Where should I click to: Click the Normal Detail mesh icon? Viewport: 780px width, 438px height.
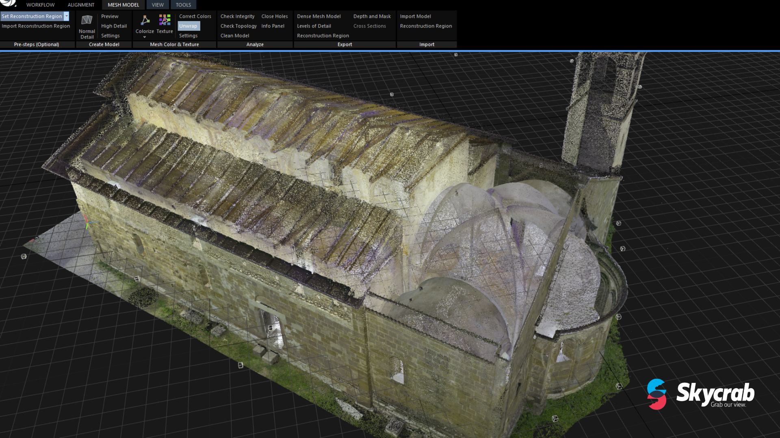tap(87, 20)
